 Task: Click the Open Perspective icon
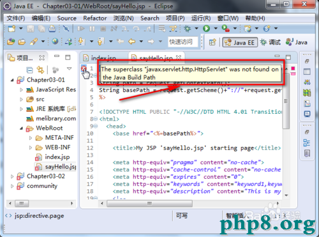coord(212,42)
